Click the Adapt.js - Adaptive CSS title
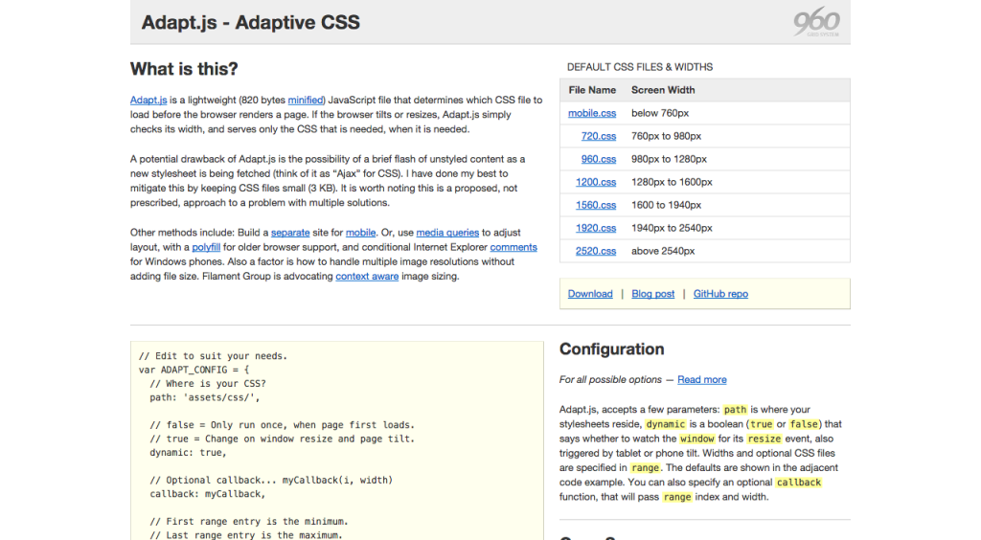The height and width of the screenshot is (540, 981). click(x=251, y=23)
